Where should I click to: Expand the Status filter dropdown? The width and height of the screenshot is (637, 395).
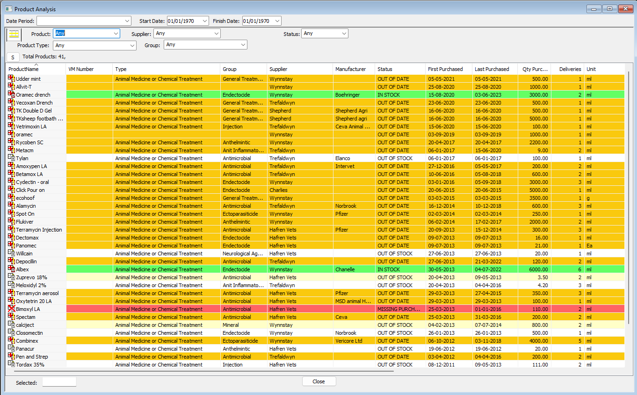(344, 34)
